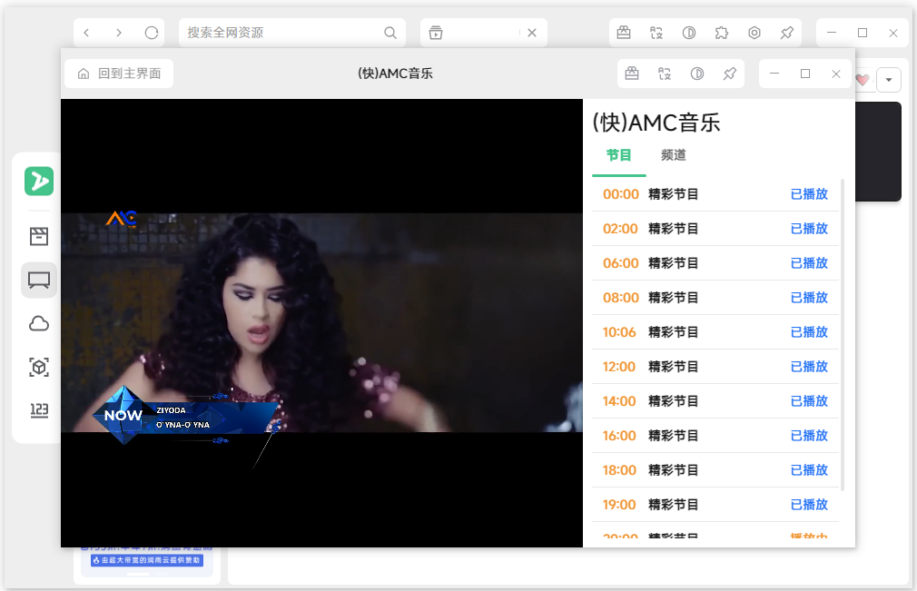Click 已播放 link for the 19:00 program

tap(809, 505)
